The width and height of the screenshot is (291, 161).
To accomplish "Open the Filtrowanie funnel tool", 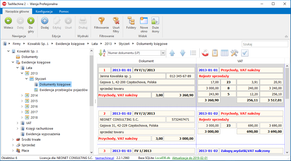I will pyautogui.click(x=101, y=21).
